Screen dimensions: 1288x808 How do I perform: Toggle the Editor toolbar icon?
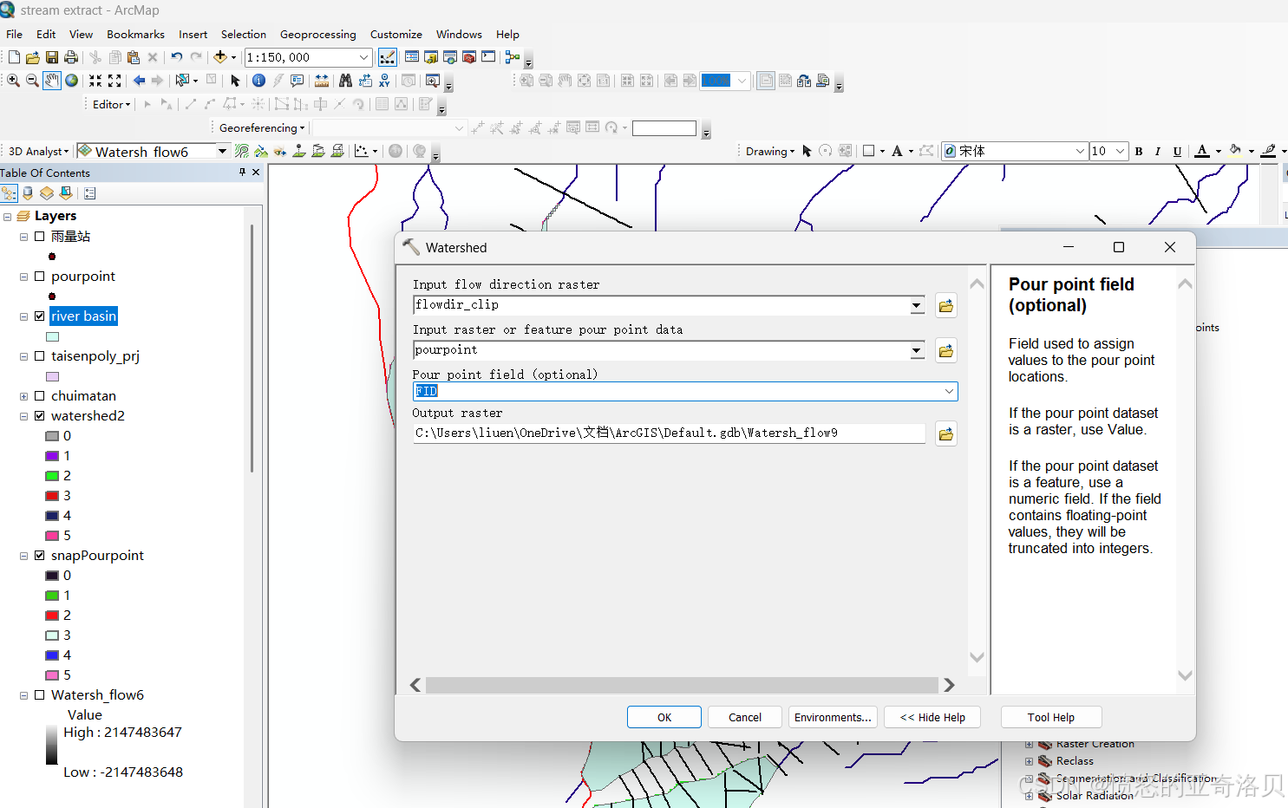click(x=388, y=57)
